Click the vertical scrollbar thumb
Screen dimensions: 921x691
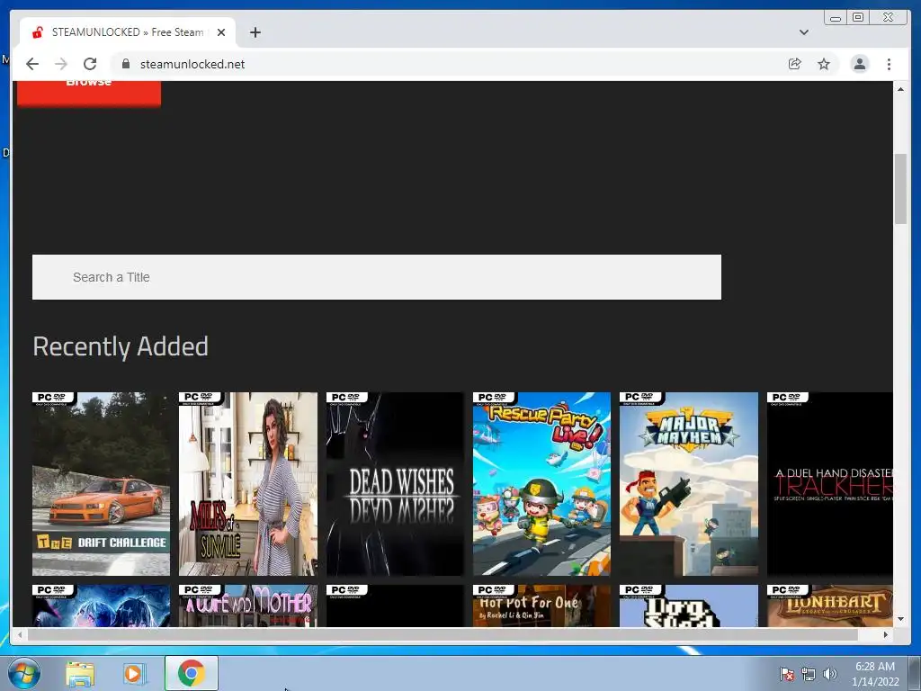point(900,189)
